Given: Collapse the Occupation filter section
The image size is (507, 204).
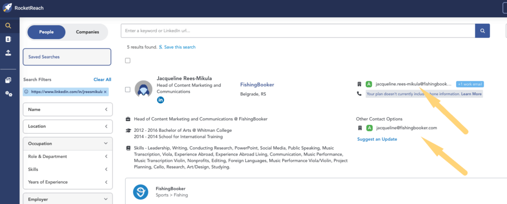Looking at the screenshot, I should click(67, 144).
